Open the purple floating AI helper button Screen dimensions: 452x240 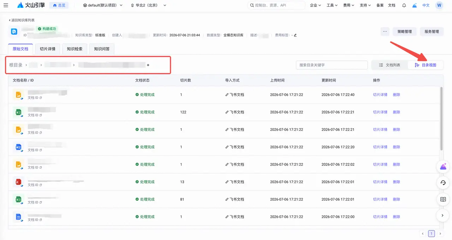point(443,166)
